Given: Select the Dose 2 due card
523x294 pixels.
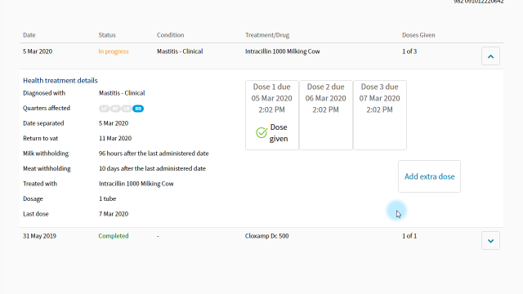Looking at the screenshot, I should pos(326,115).
